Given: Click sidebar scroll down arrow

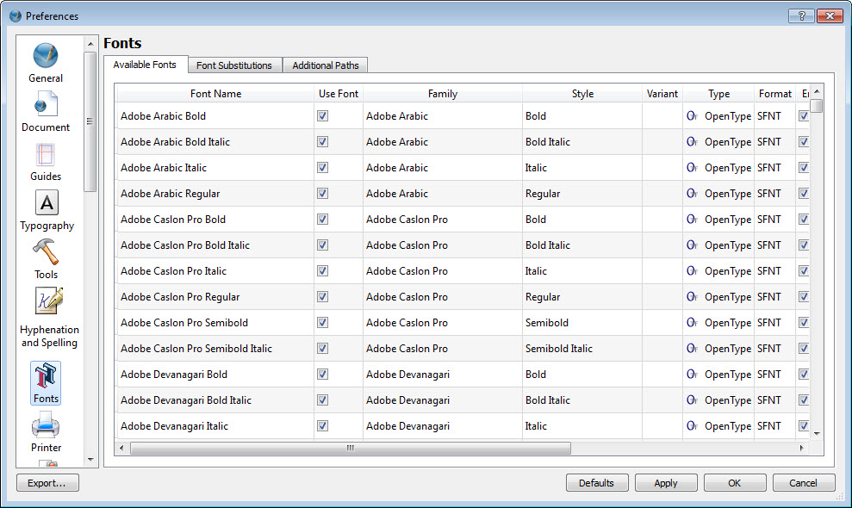Looking at the screenshot, I should [x=90, y=460].
